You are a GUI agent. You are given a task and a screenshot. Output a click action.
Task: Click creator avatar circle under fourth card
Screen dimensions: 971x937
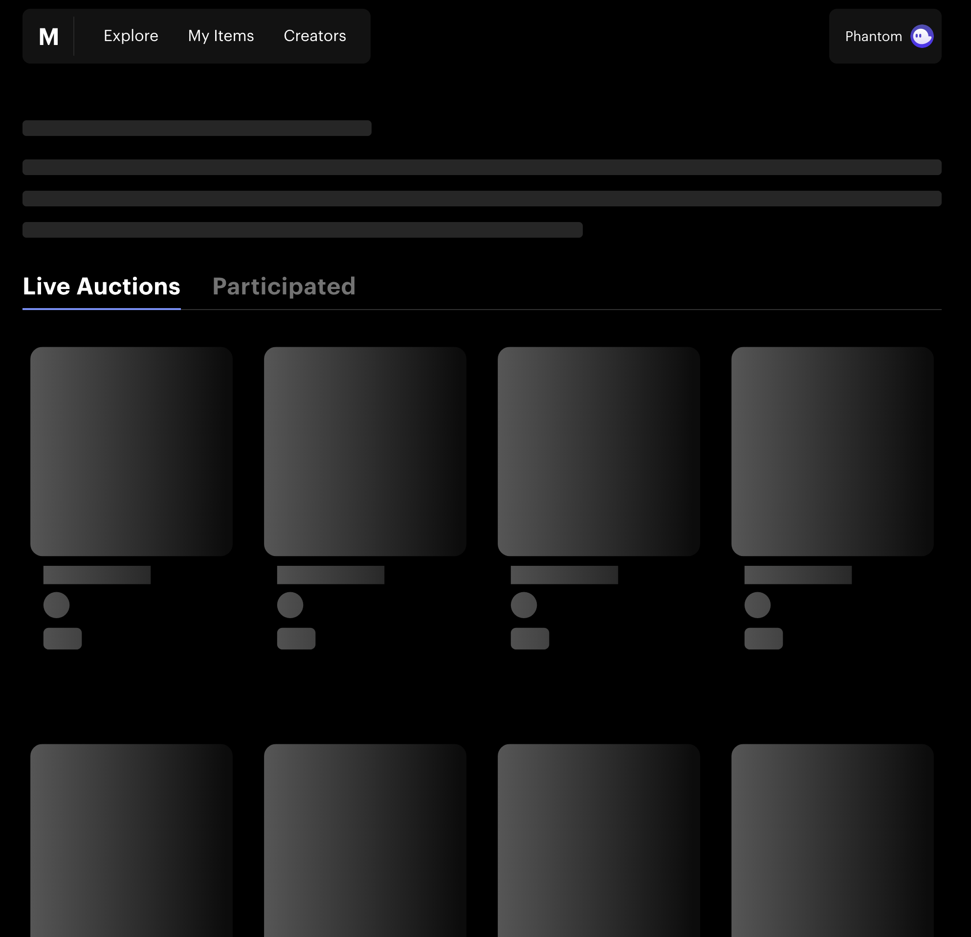[x=757, y=605]
